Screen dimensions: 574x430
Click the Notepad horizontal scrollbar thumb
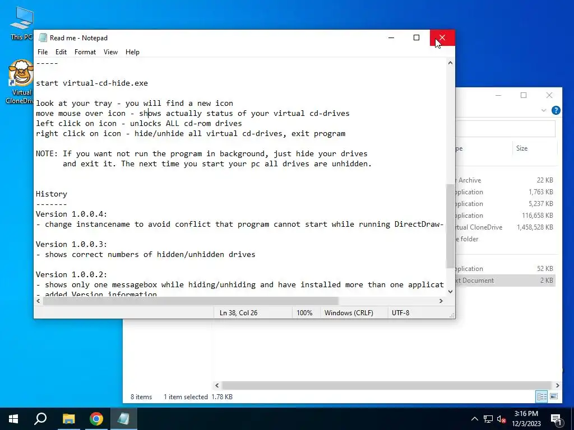[191, 301]
